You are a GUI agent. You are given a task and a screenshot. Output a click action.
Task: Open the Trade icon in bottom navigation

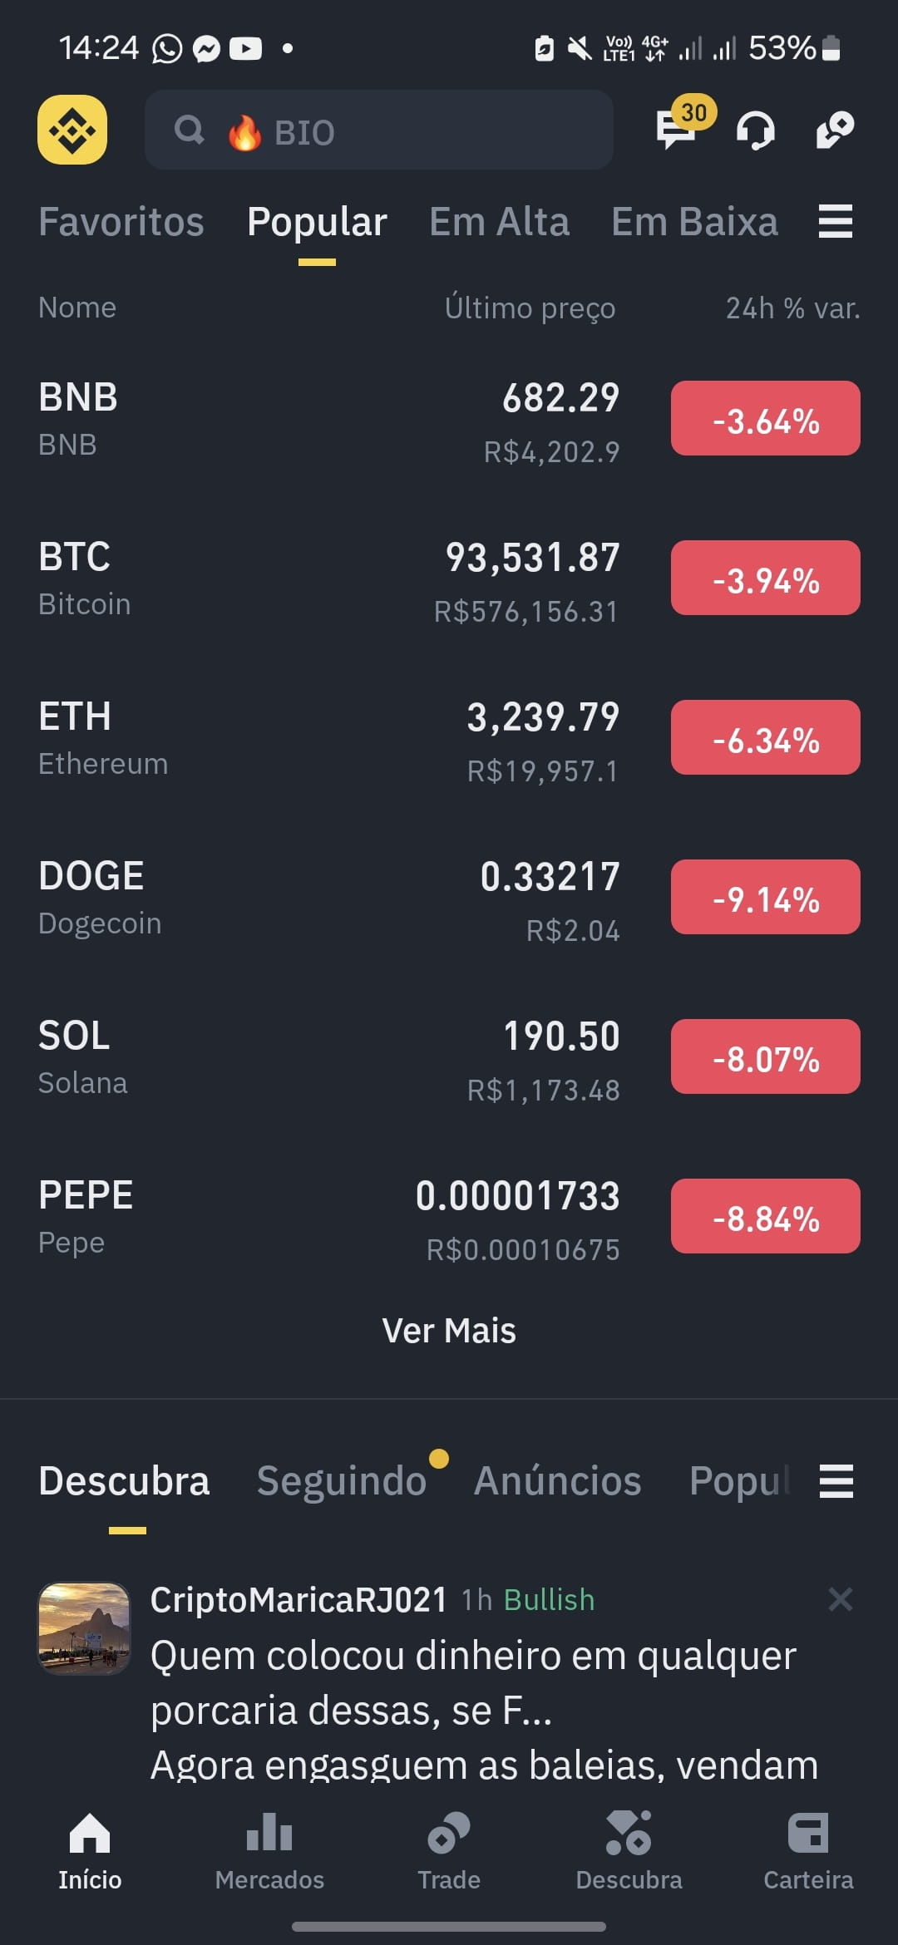click(x=449, y=1832)
